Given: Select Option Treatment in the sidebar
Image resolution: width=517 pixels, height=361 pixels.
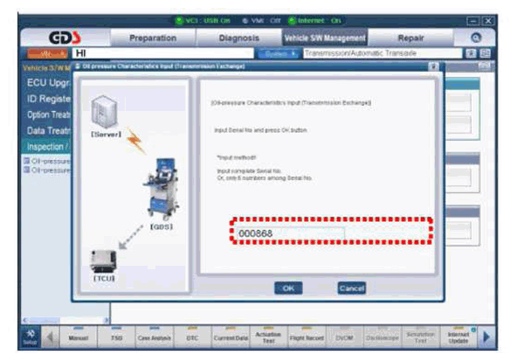Looking at the screenshot, I should tap(49, 115).
